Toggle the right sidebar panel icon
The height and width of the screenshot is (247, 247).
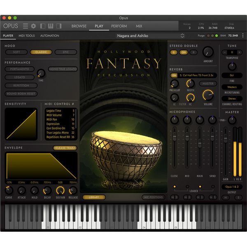[59, 26]
